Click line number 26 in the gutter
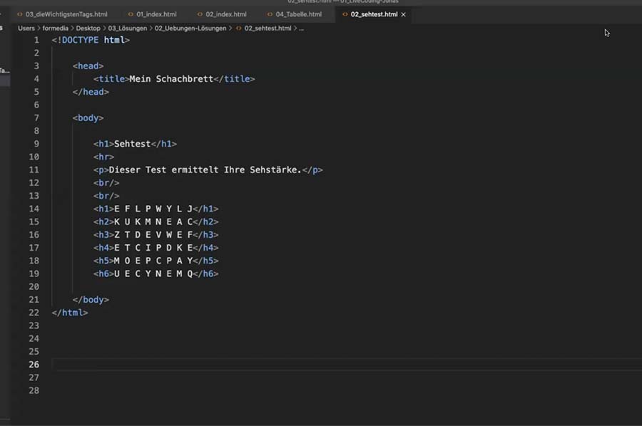This screenshot has height=428, width=642. (34, 365)
